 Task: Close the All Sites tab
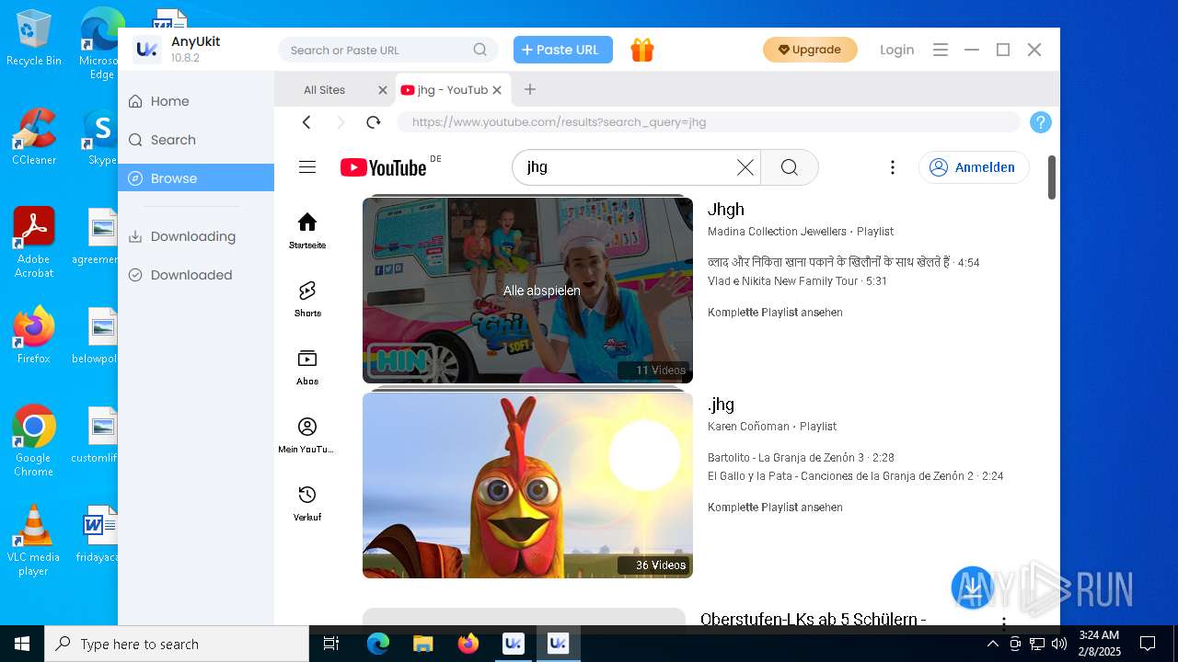point(383,90)
